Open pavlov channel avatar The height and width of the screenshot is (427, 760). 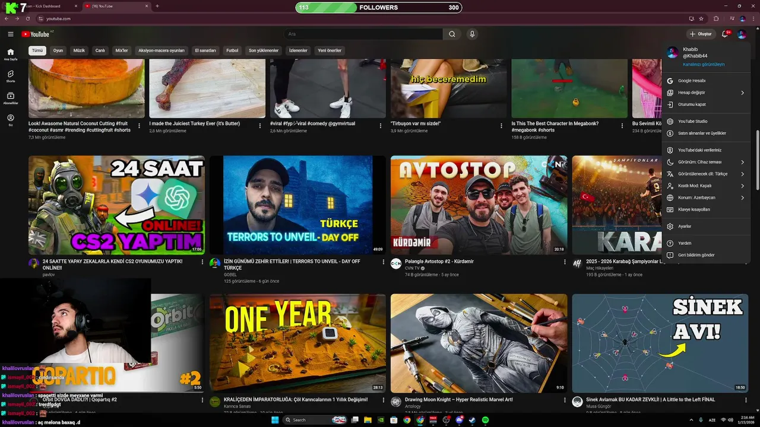pos(34,263)
